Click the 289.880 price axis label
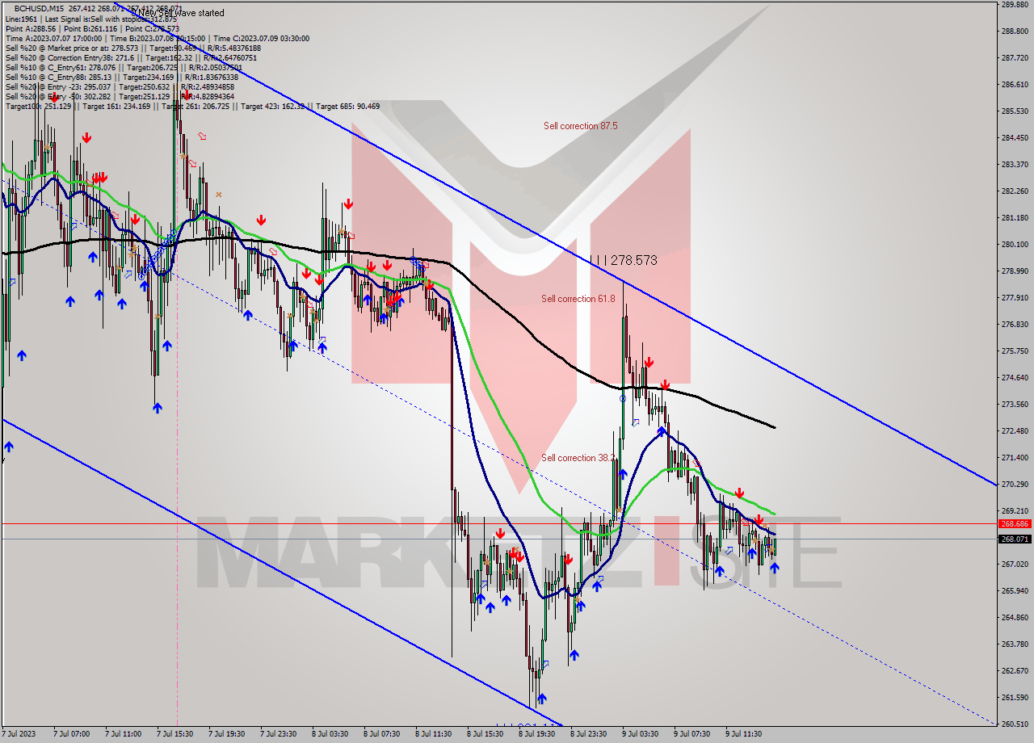1034x743 pixels. tap(1014, 5)
